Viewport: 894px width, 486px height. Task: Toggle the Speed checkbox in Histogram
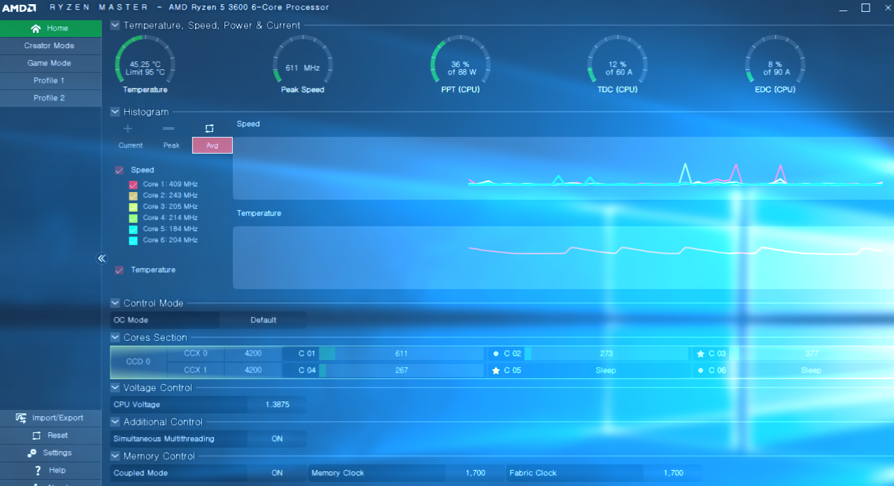[120, 170]
